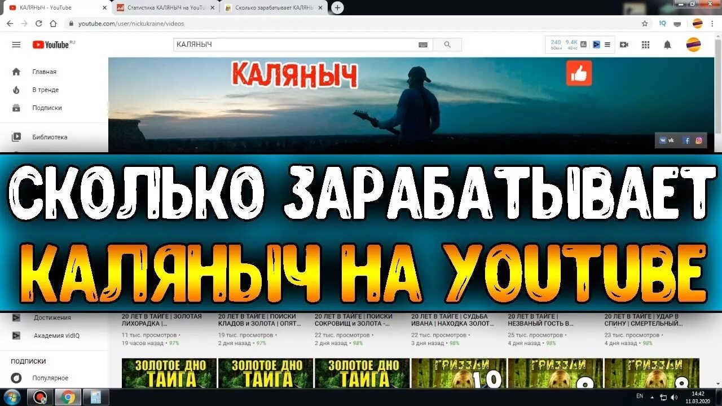The image size is (722, 406).
Task: Switch to the Сколько зарабатывает КАЛЯНЫЧ tab
Action: (274, 7)
